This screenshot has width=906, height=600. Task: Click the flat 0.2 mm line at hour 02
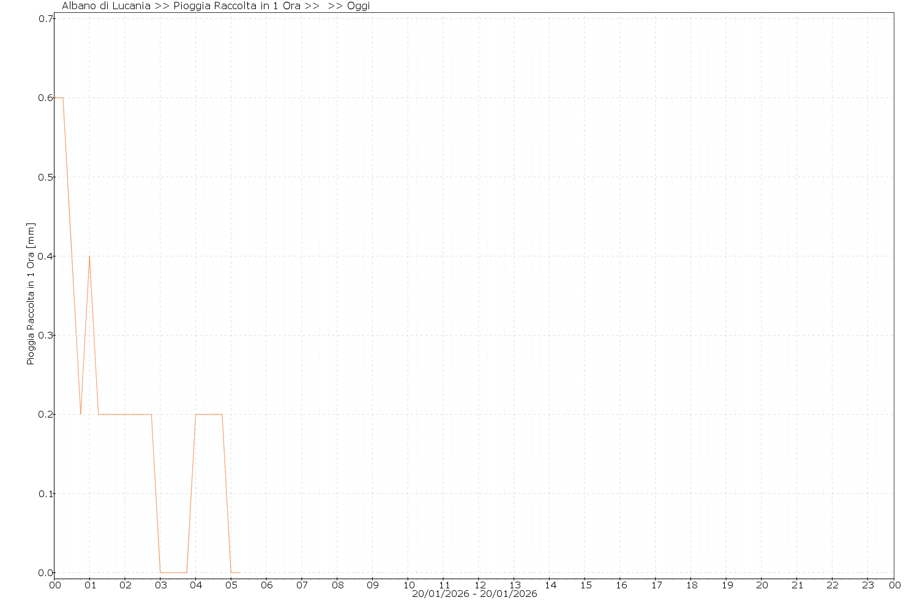point(125,414)
